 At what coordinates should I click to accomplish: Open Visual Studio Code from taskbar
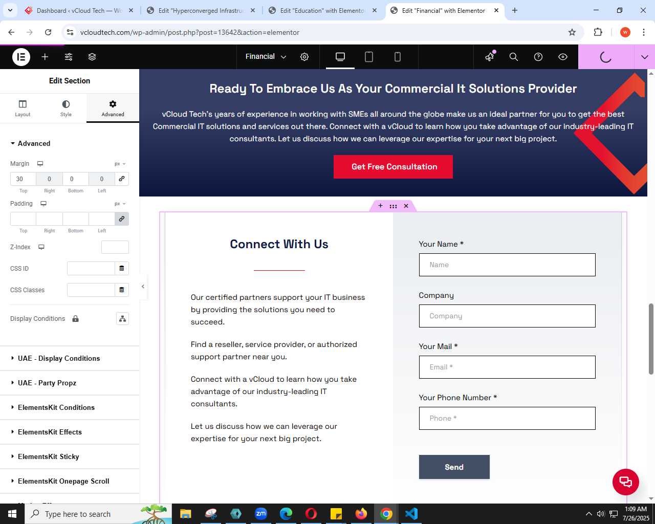point(411,514)
